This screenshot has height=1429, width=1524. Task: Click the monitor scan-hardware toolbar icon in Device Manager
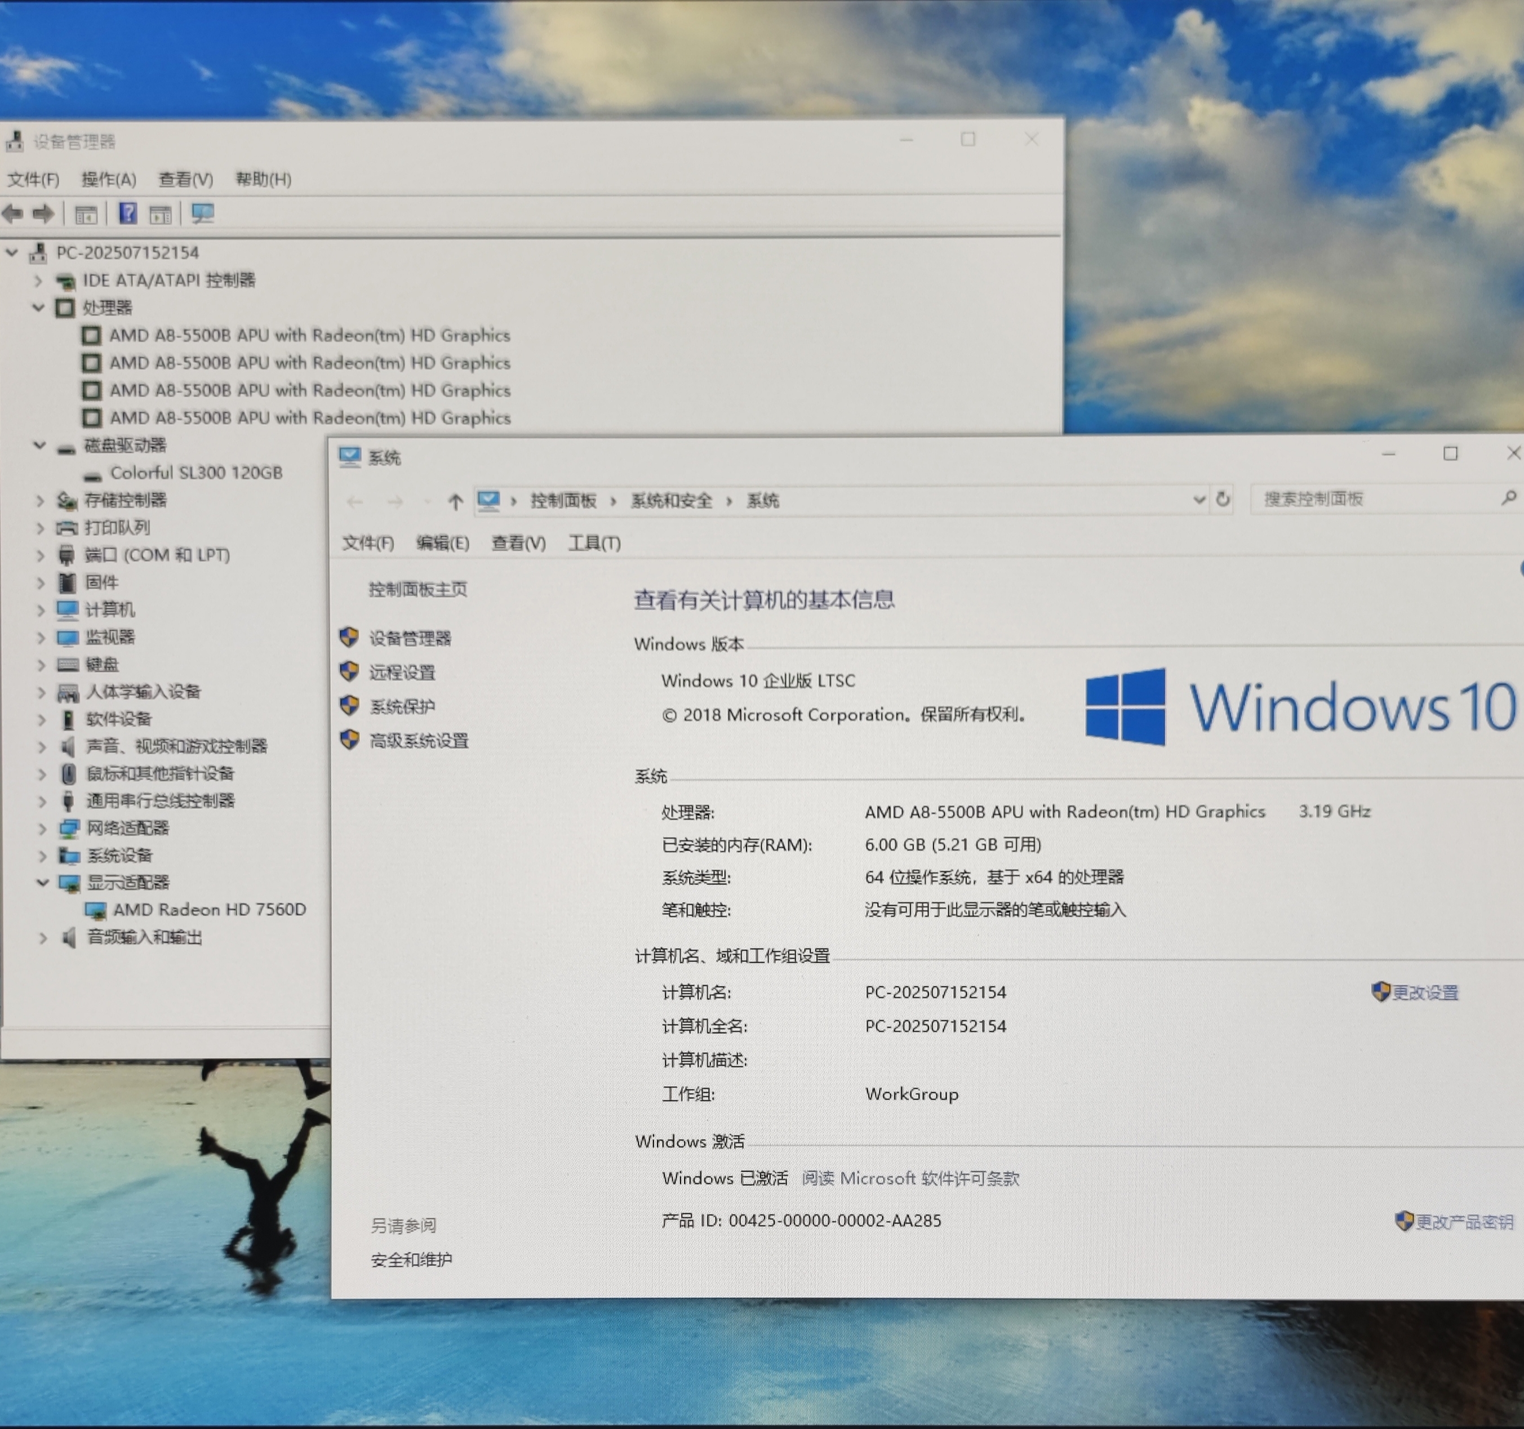pyautogui.click(x=203, y=213)
